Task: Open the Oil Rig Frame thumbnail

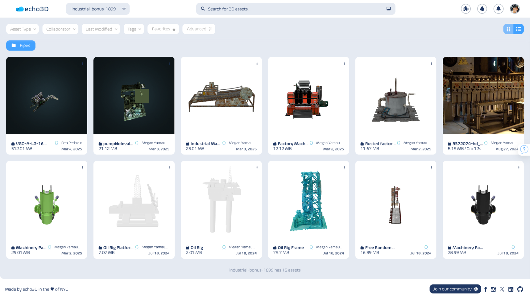Action: (x=308, y=201)
